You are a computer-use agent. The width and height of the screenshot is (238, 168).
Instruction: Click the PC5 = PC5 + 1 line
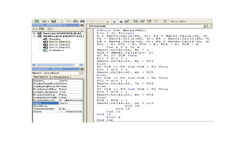[112, 100]
